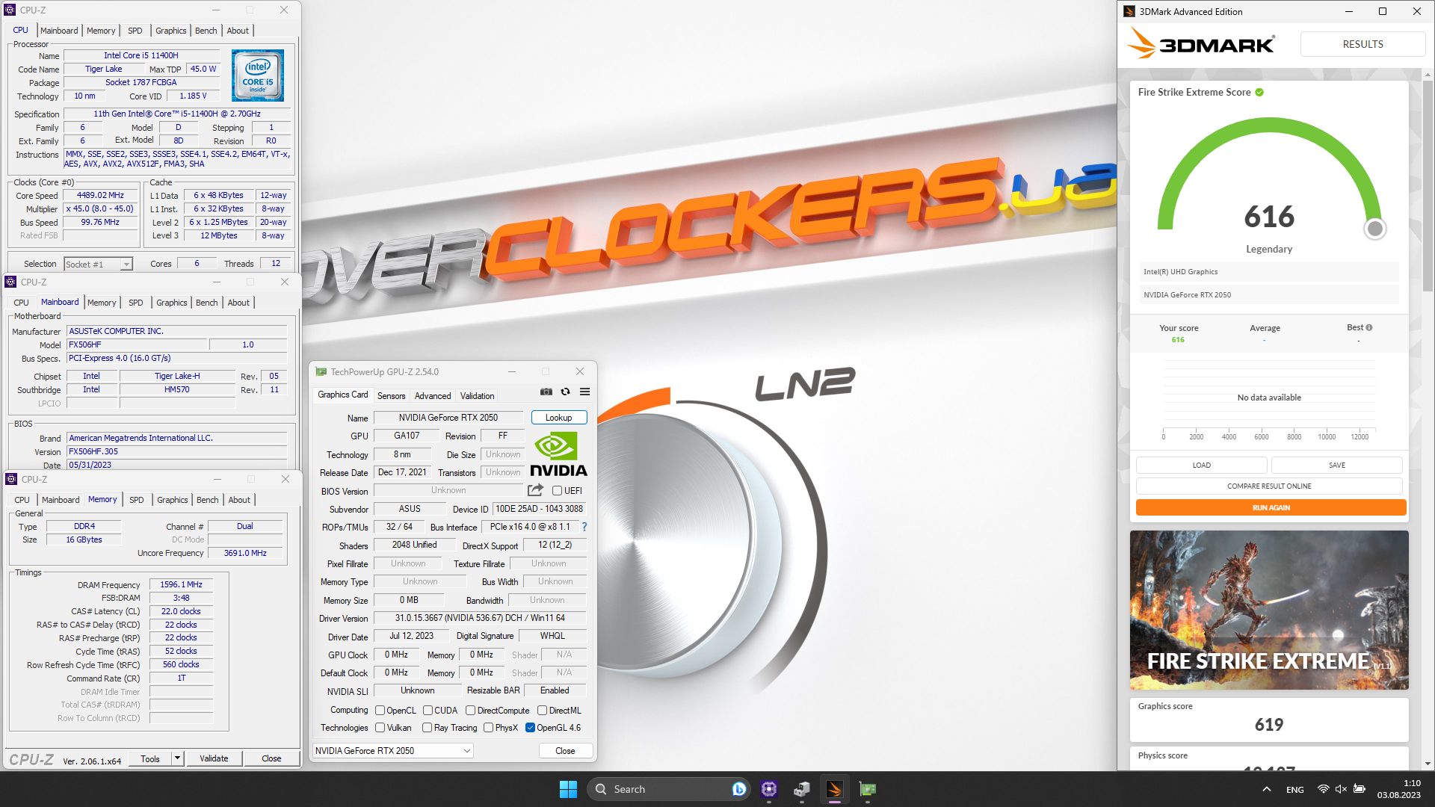Open the Wi-Fi network tray icon
This screenshot has height=807, width=1435.
1323,789
